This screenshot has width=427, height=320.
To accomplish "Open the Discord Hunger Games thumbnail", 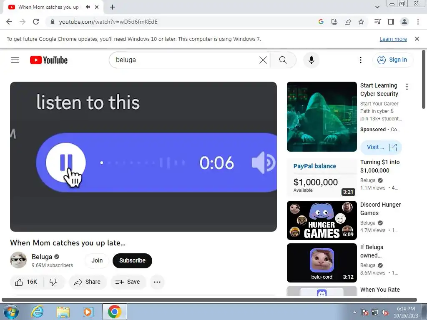I will pyautogui.click(x=322, y=220).
